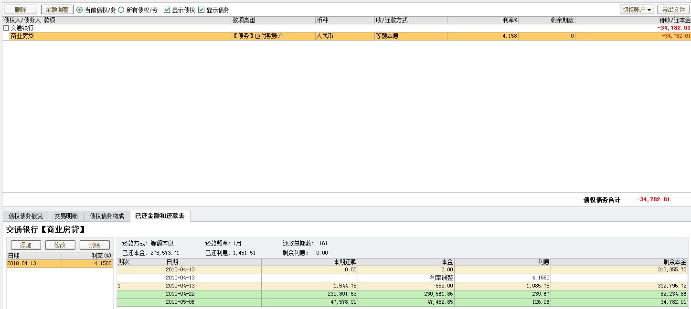
Task: Click 期次 column header in repayment table
Action: pos(141,262)
